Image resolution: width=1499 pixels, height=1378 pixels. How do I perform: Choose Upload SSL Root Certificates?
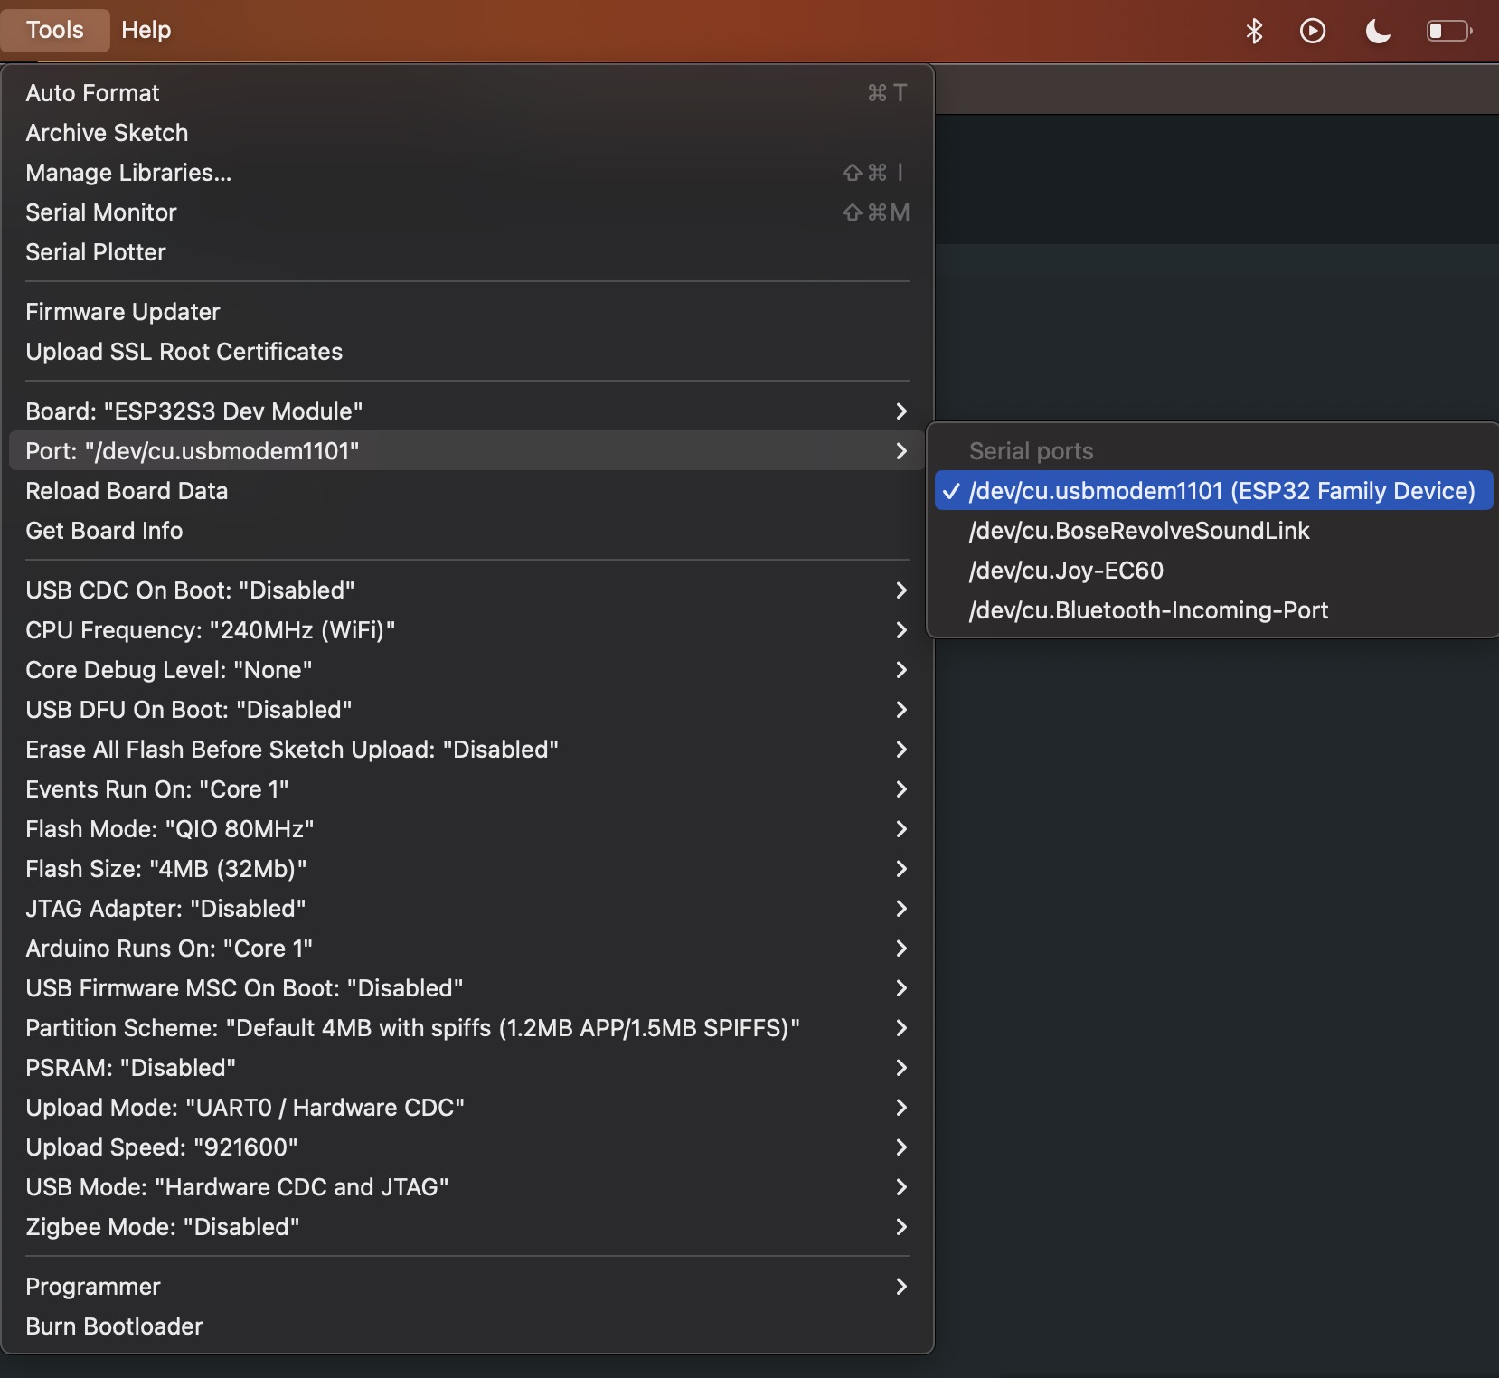467,352
